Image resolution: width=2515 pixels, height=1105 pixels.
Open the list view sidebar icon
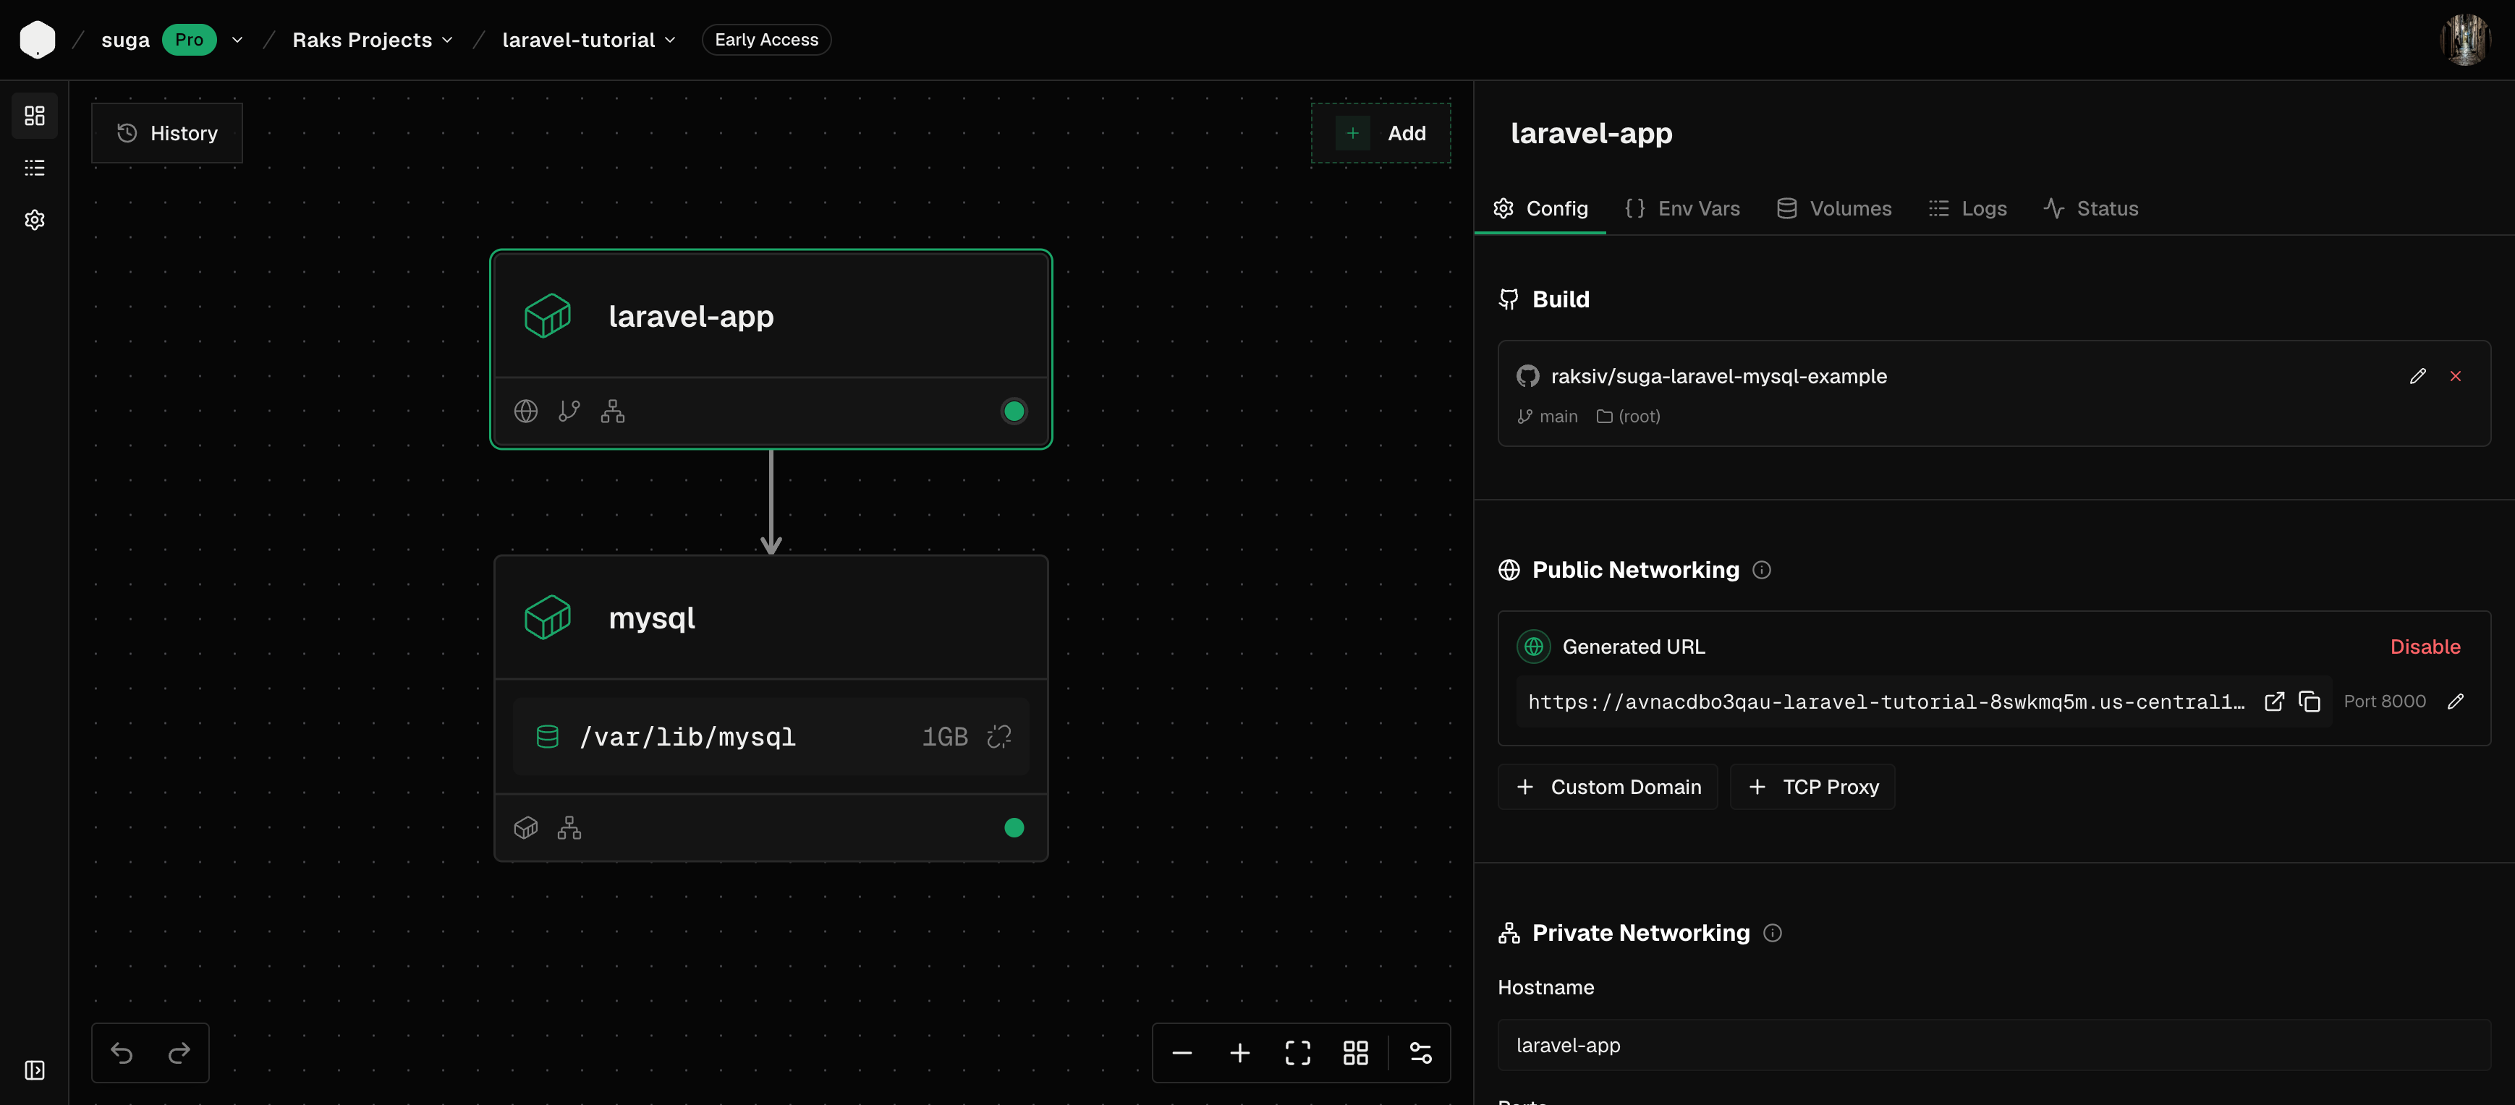(x=34, y=168)
